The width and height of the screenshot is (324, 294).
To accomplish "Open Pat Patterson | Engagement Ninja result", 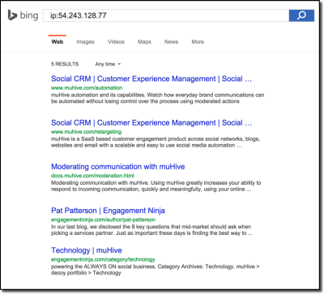I will 108,211.
